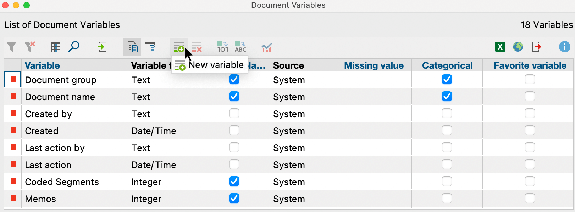Reset all filters with the funnel-X icon
This screenshot has width=575, height=212.
(x=30, y=47)
